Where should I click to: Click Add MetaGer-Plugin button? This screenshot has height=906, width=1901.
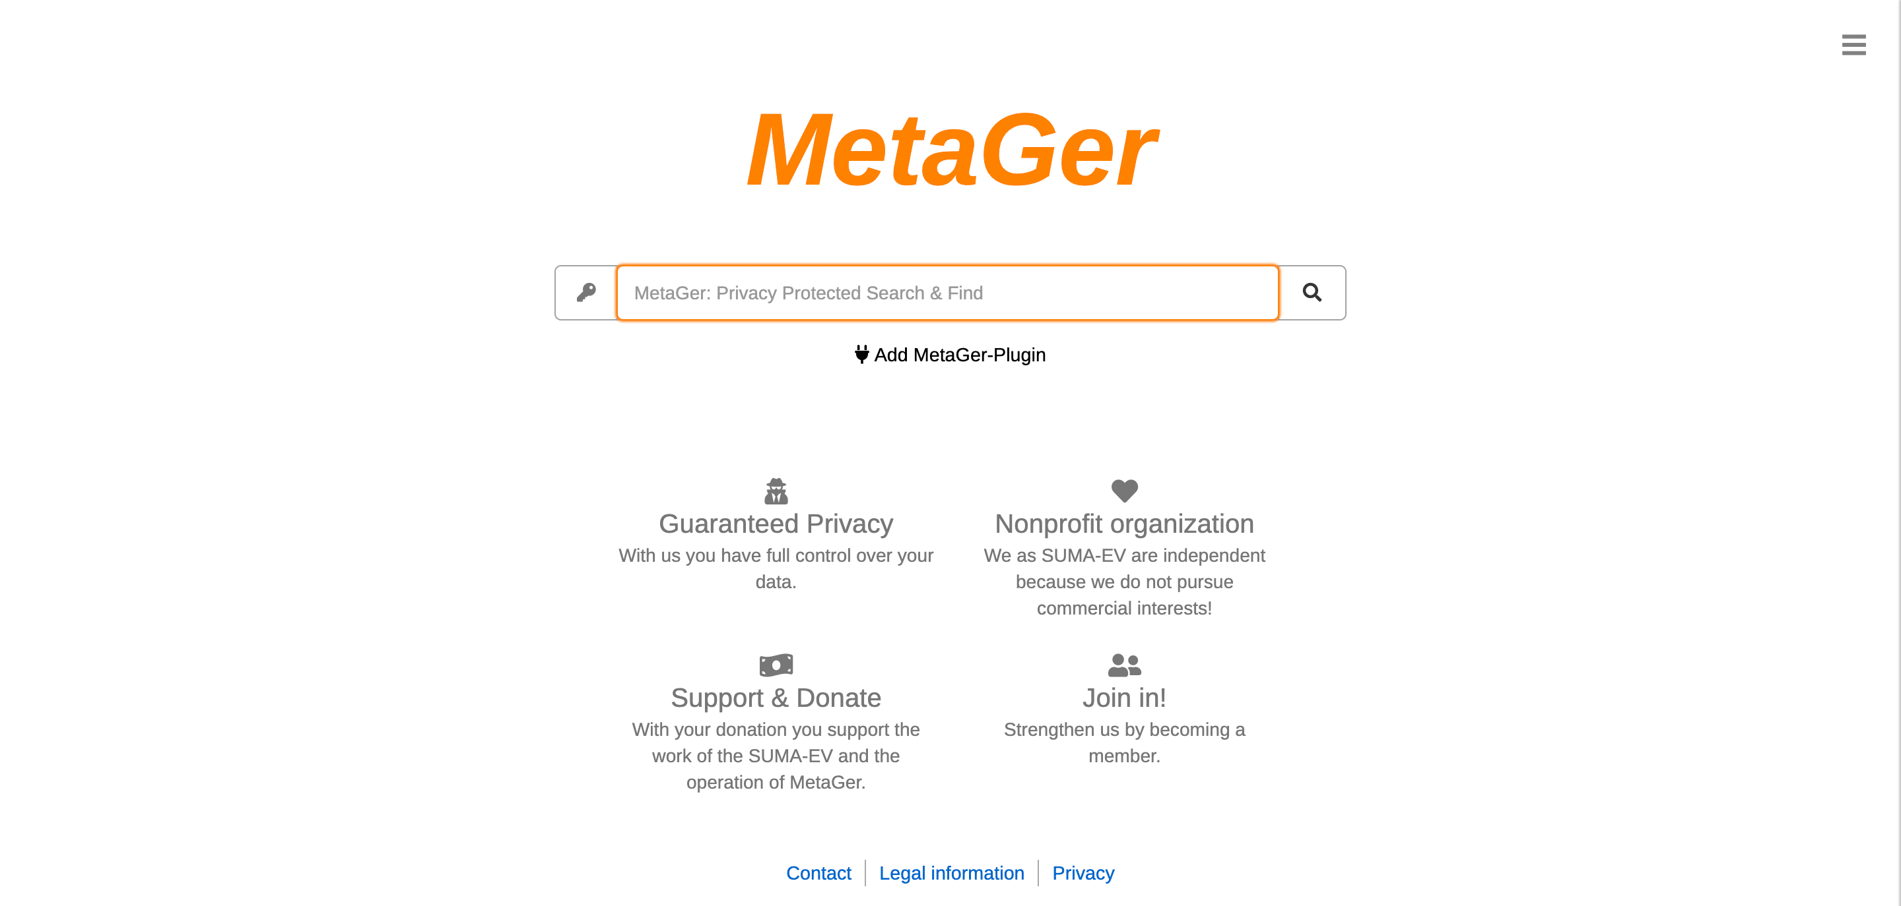click(x=949, y=355)
